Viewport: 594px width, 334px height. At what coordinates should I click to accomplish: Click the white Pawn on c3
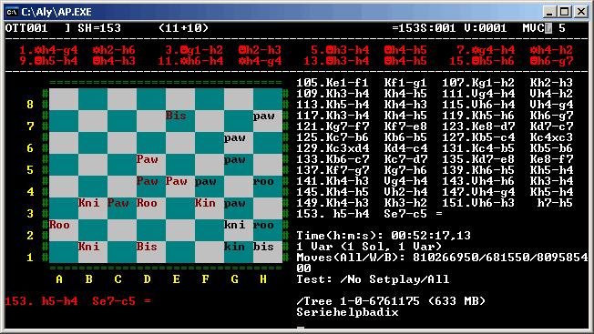click(x=118, y=203)
